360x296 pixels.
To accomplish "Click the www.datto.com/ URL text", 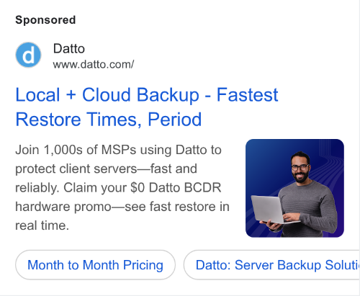I will (x=94, y=65).
